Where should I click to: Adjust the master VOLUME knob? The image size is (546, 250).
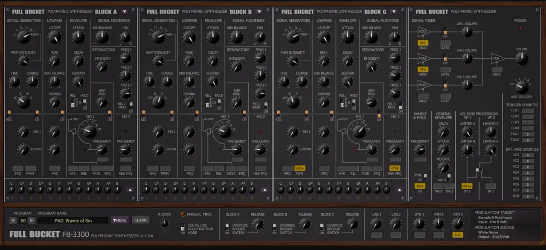[522, 58]
